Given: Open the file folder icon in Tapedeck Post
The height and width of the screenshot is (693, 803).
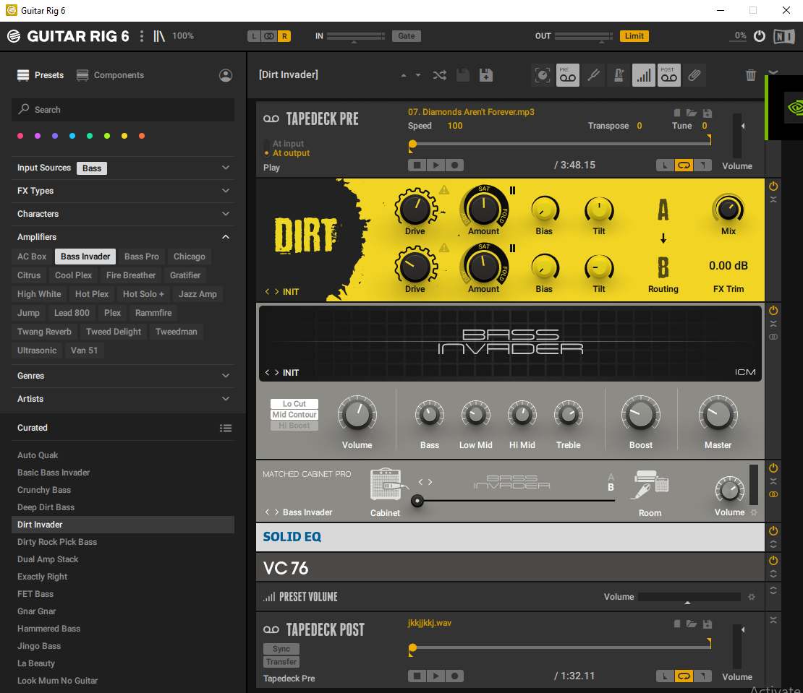Looking at the screenshot, I should click(x=692, y=624).
